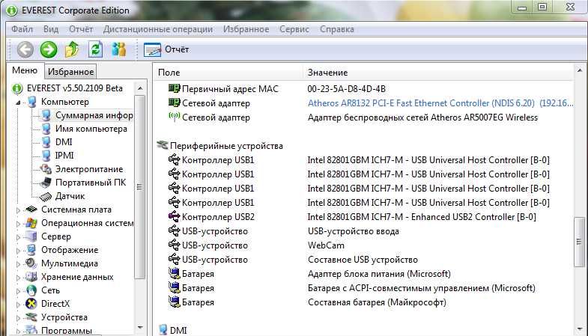Click right pane scrollbar up arrow
The width and height of the screenshot is (588, 336).
(x=579, y=70)
